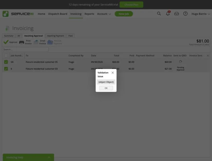Screen dimensions: 212x161
Task: Open the Hugo Barrio user menu
Action: pyautogui.click(x=201, y=14)
